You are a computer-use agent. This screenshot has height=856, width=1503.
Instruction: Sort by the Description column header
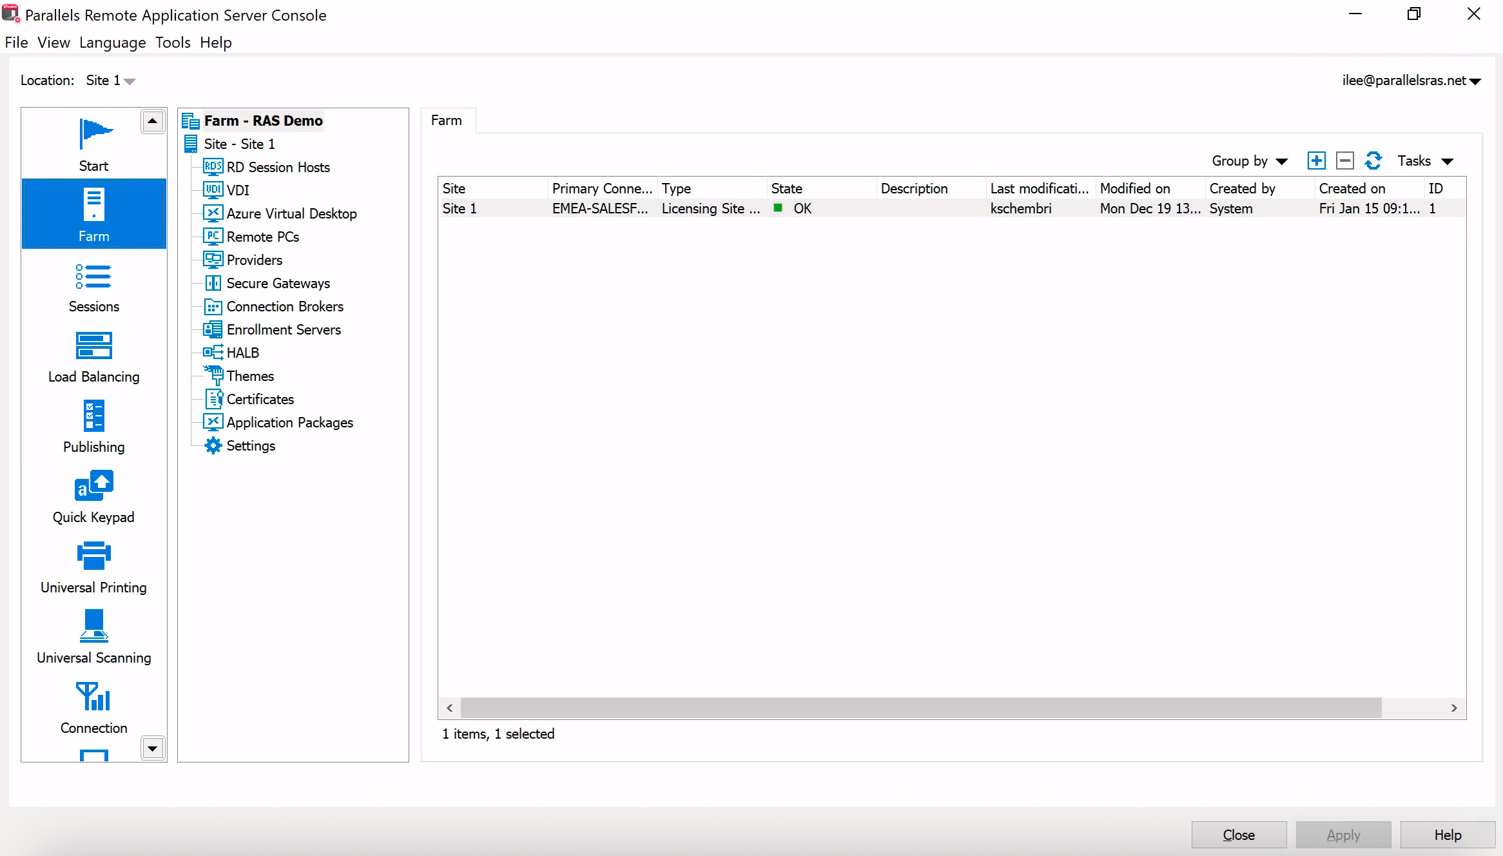(x=931, y=188)
